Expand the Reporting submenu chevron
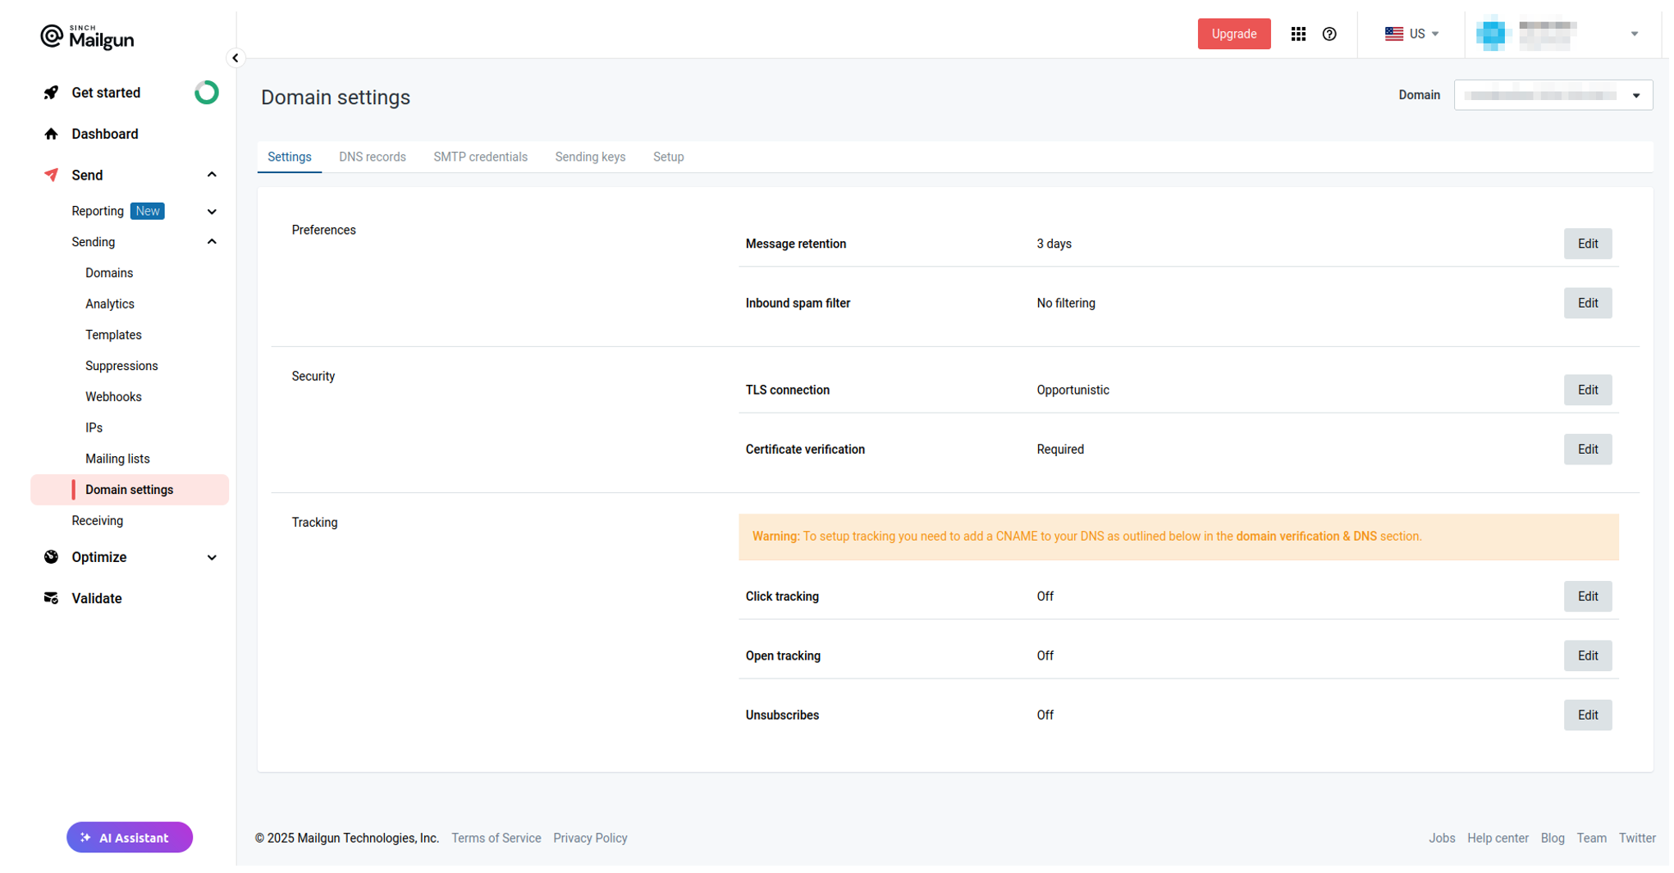 [x=213, y=213]
